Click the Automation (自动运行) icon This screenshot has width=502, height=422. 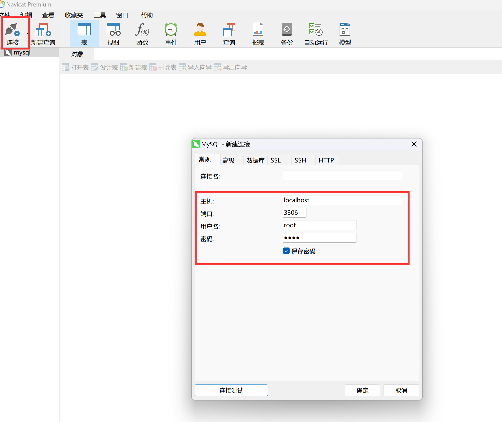coord(316,30)
